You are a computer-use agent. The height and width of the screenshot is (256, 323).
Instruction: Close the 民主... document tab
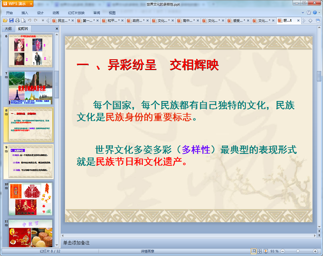coord(72,21)
